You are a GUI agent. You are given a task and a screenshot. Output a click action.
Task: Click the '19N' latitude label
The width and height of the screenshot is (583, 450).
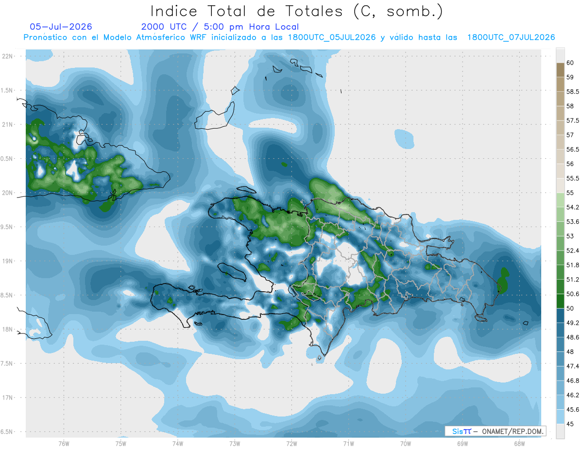[x=7, y=261]
